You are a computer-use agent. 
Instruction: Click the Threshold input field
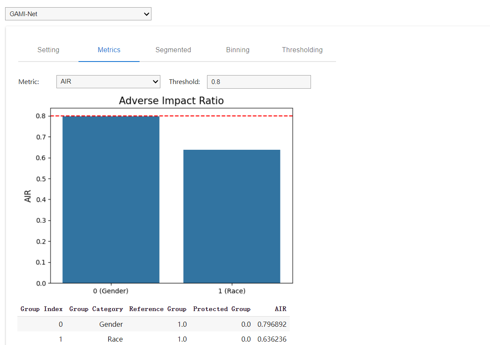[258, 82]
